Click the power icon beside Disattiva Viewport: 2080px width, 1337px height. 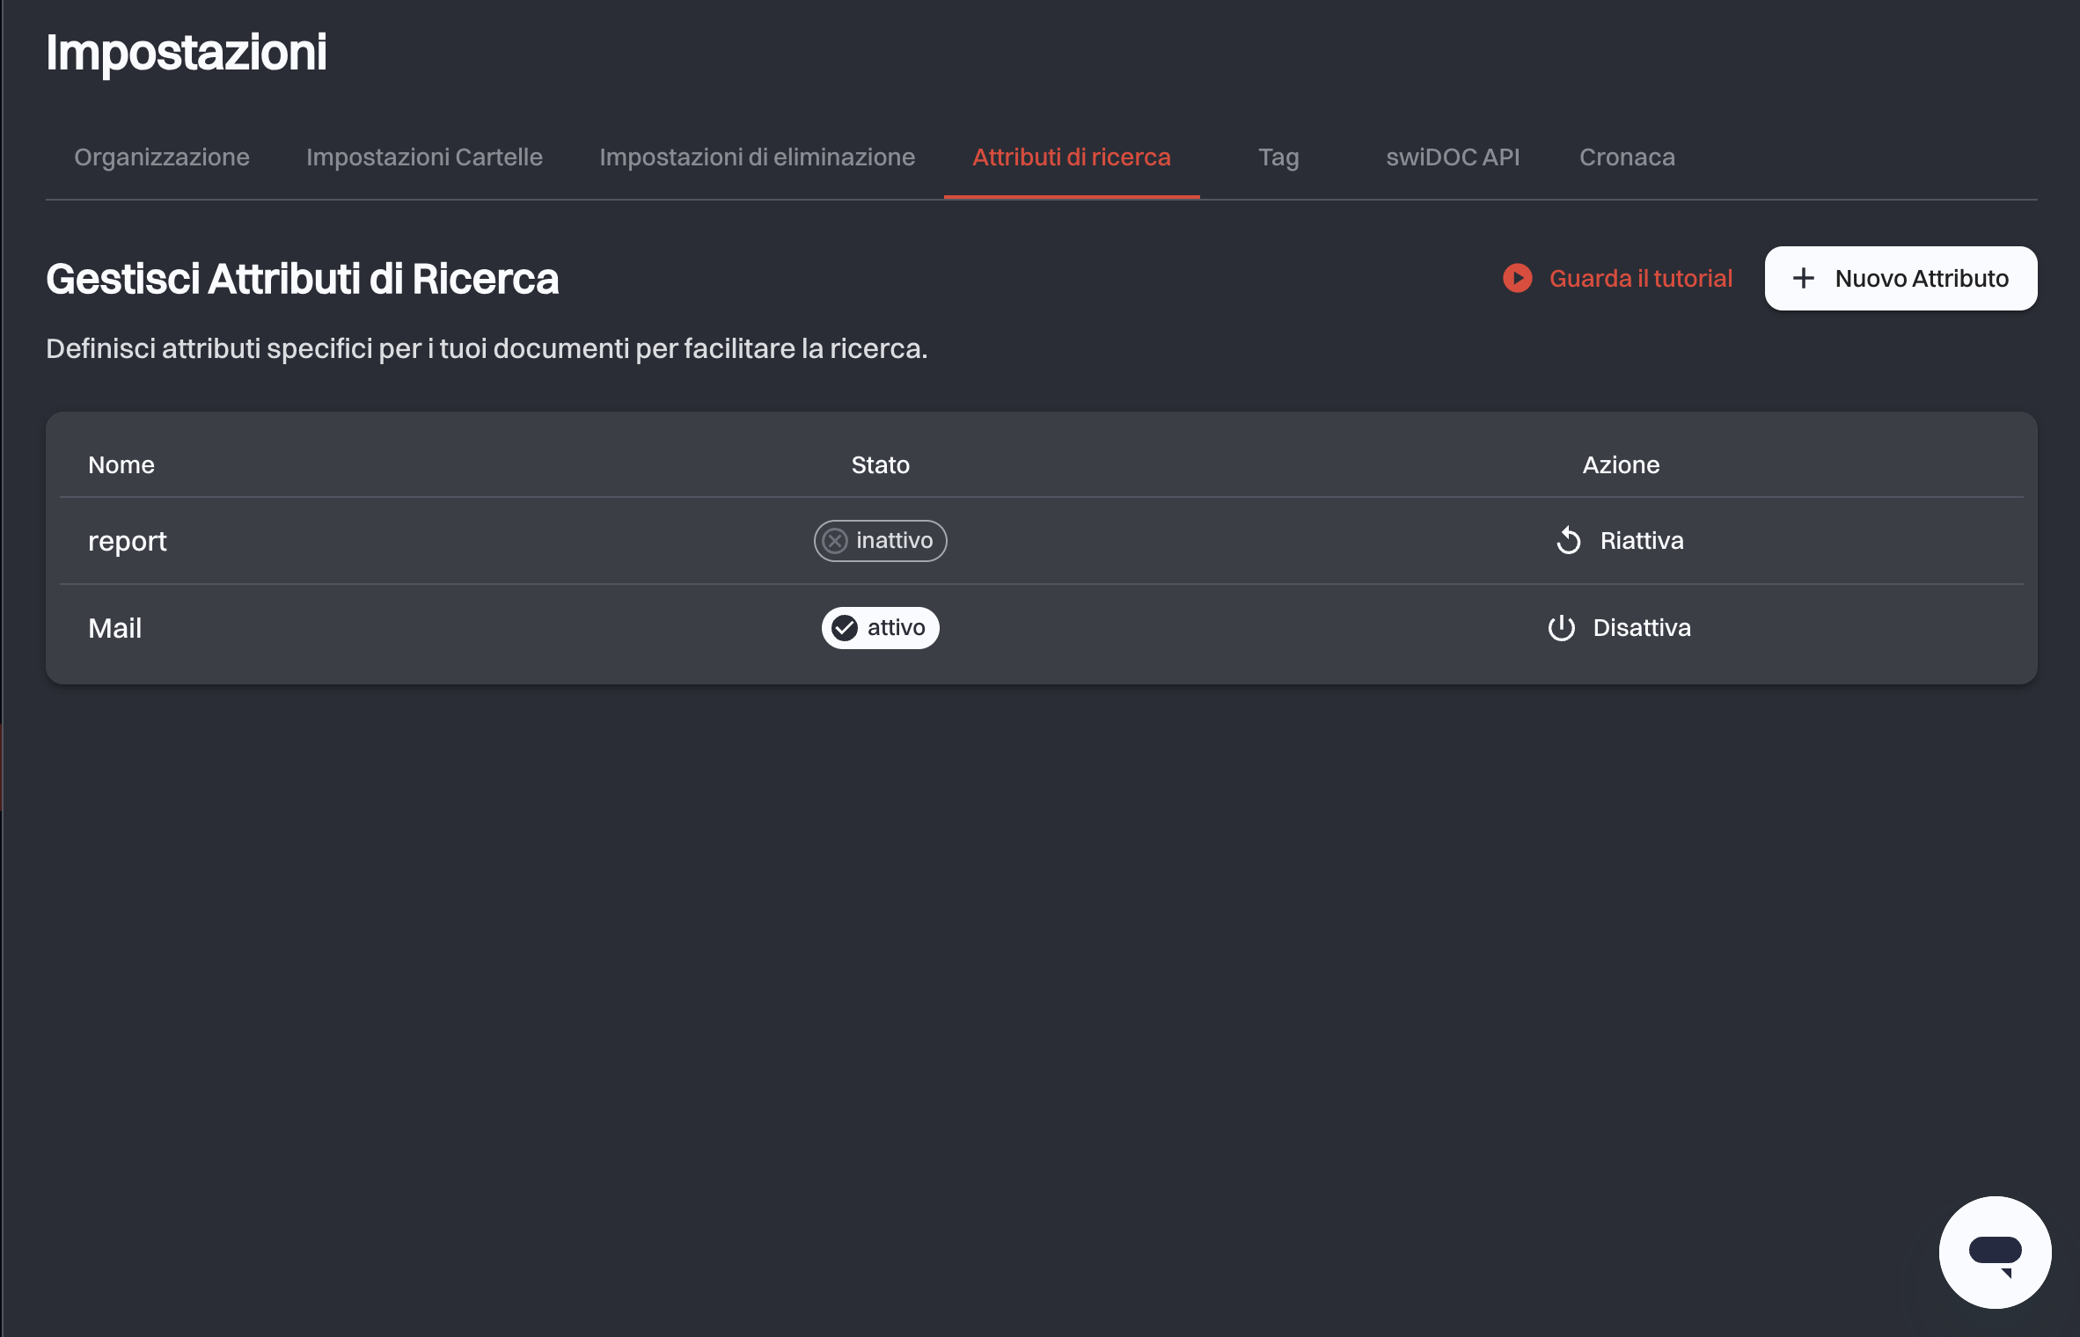(x=1561, y=627)
